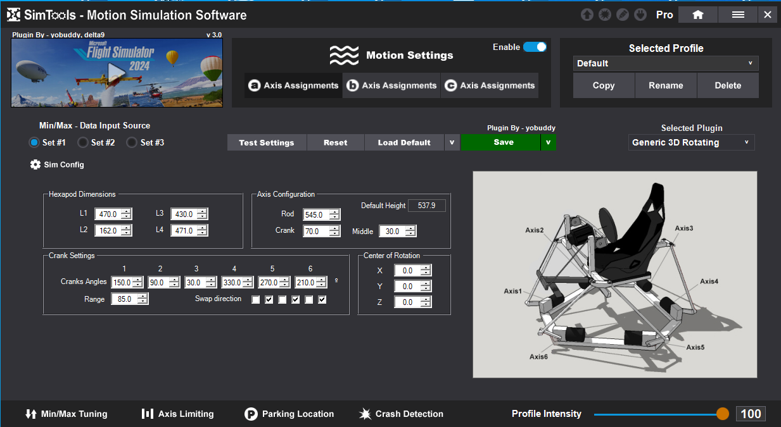Open Axis Limiting settings
Screen dimensions: 781x427
click(177, 414)
